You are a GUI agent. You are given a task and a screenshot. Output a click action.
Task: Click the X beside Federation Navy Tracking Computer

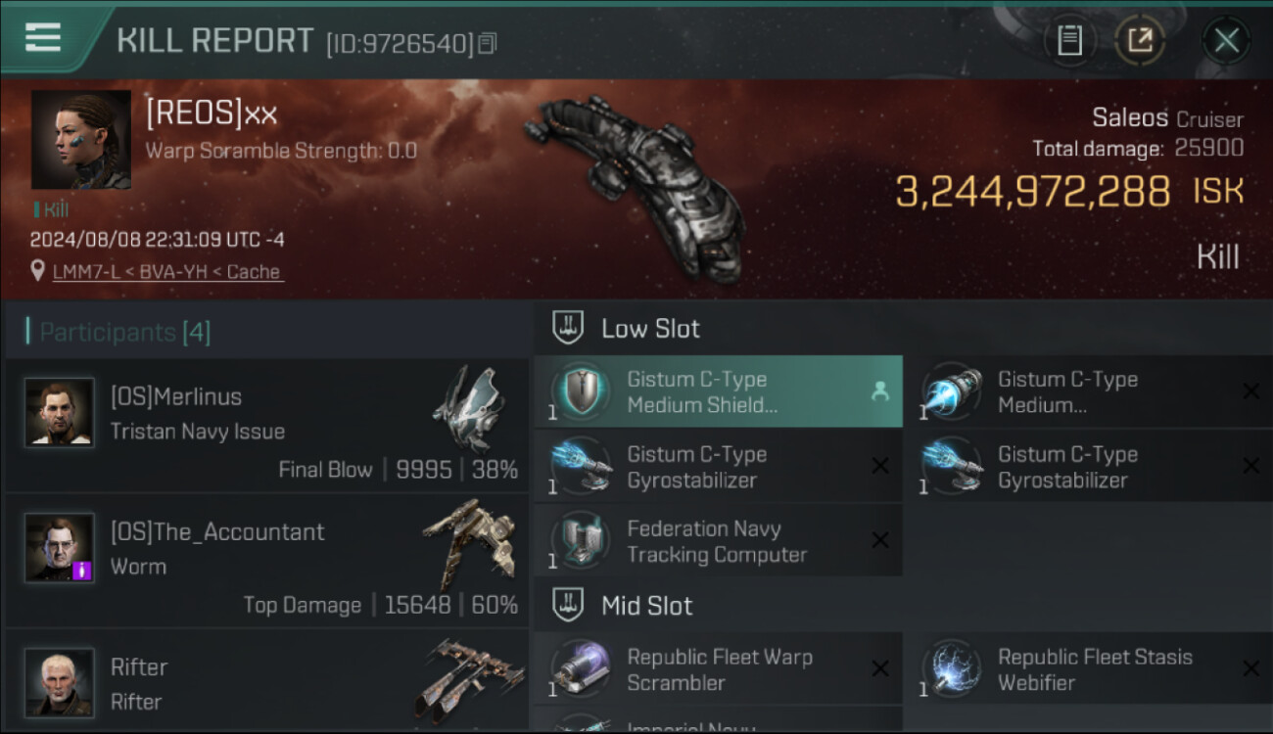879,540
